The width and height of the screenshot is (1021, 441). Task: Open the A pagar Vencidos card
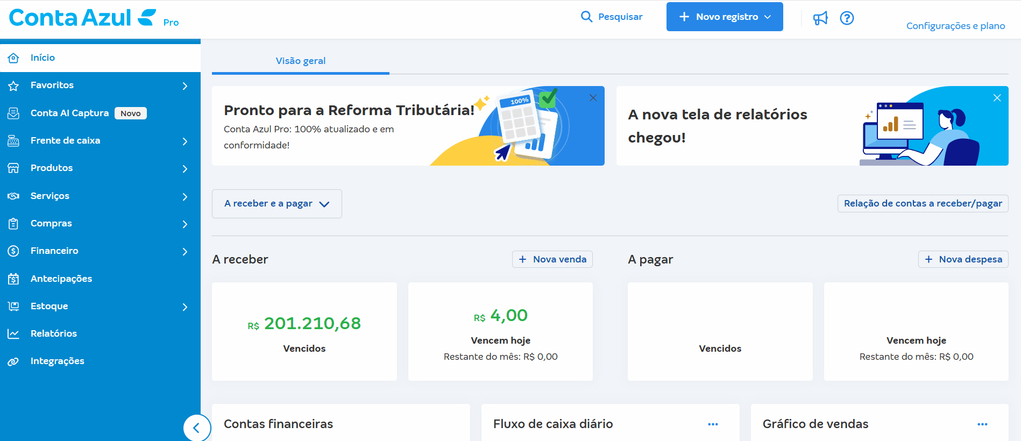click(720, 332)
